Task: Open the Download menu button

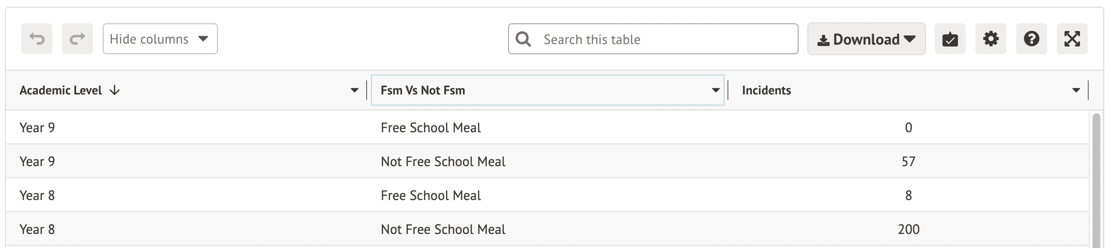Action: tap(866, 39)
